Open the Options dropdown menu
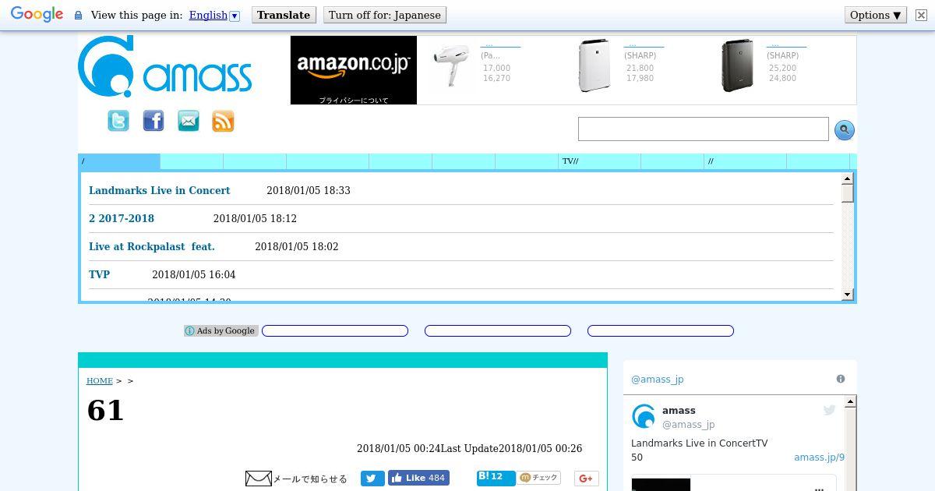The height and width of the screenshot is (491, 935). click(876, 15)
